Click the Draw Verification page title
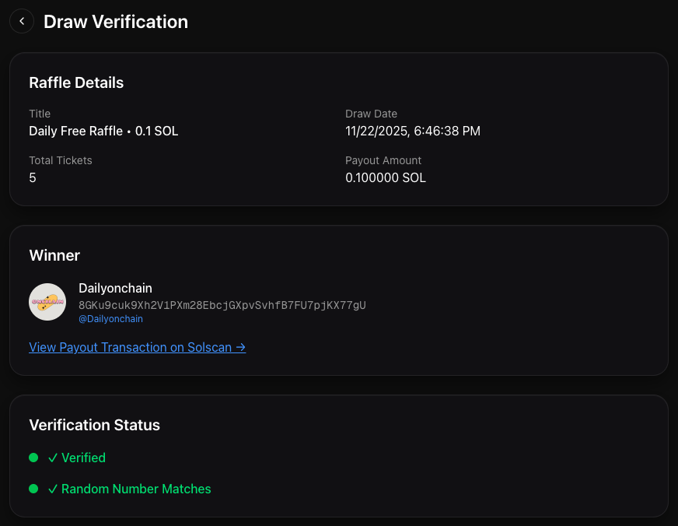The image size is (678, 526). pyautogui.click(x=115, y=22)
